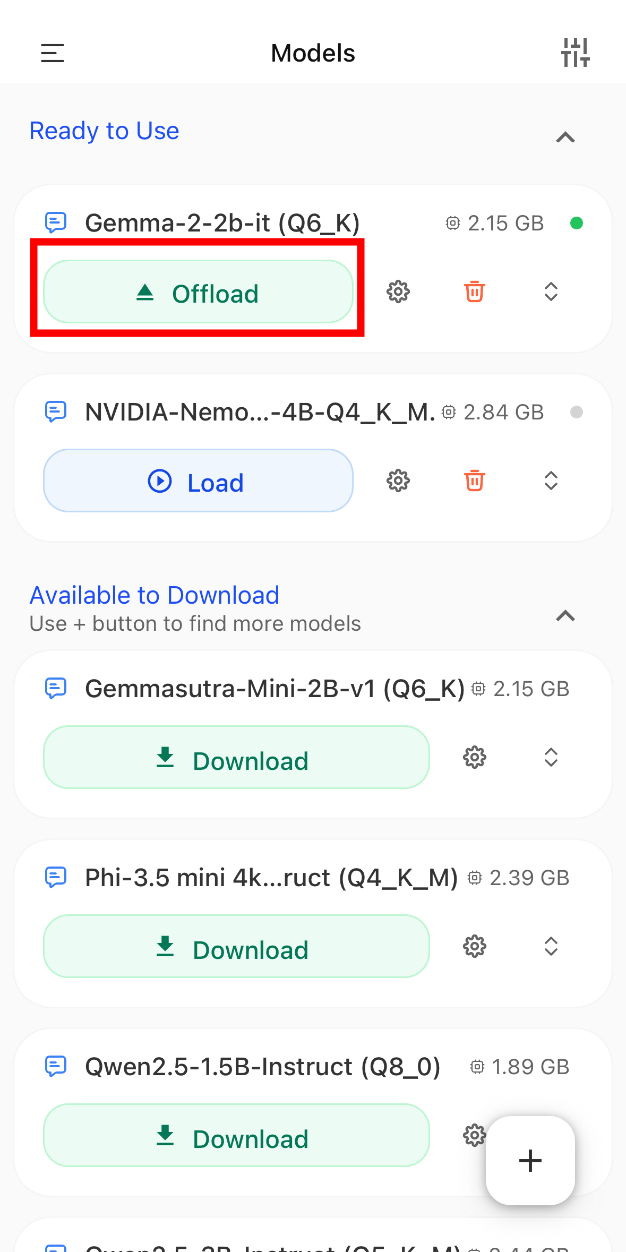Delete the Gemma-2-2b-it model
The image size is (626, 1252).
click(475, 291)
